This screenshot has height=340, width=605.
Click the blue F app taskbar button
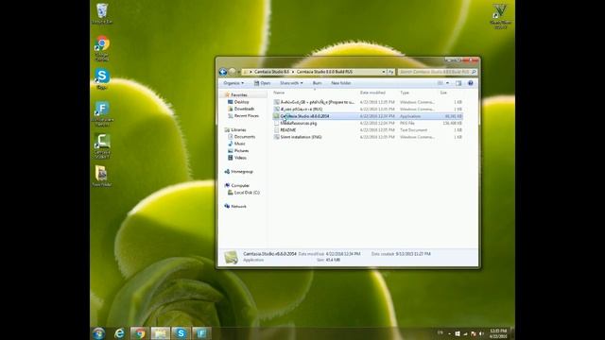(x=201, y=333)
